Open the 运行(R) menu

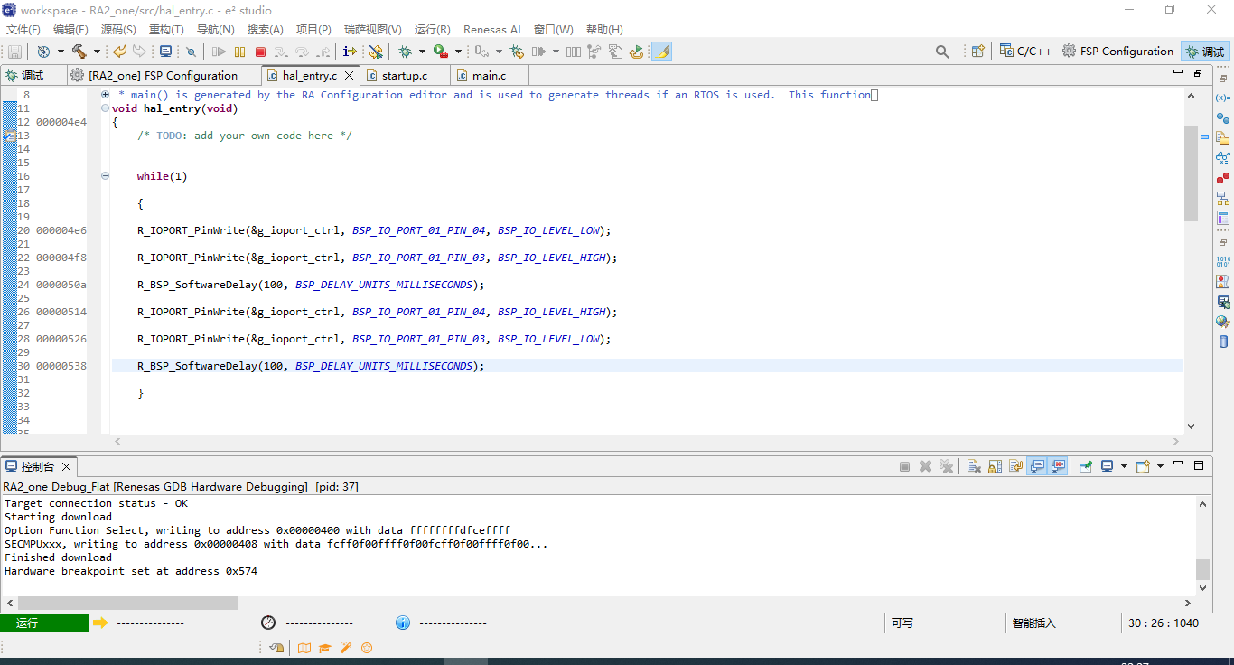[433, 29]
